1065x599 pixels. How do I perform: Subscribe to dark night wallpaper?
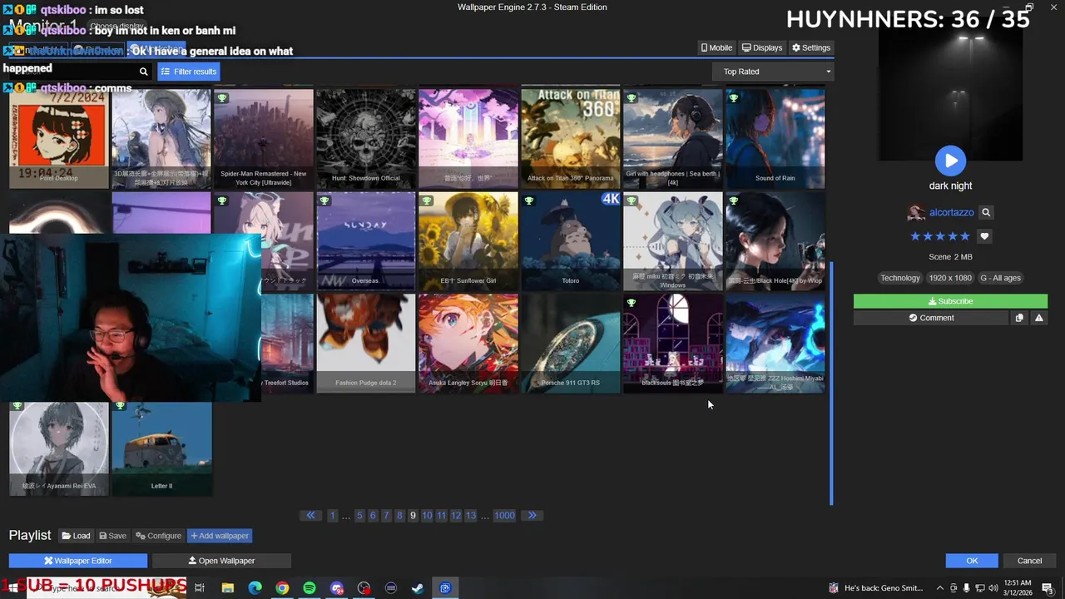pyautogui.click(x=950, y=301)
